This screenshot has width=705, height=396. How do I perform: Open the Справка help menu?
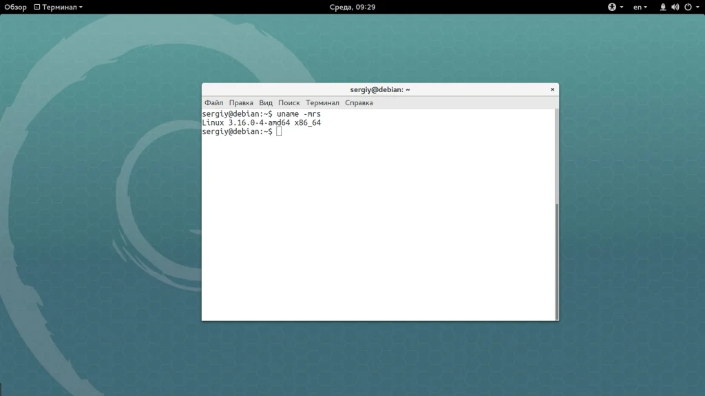[359, 102]
